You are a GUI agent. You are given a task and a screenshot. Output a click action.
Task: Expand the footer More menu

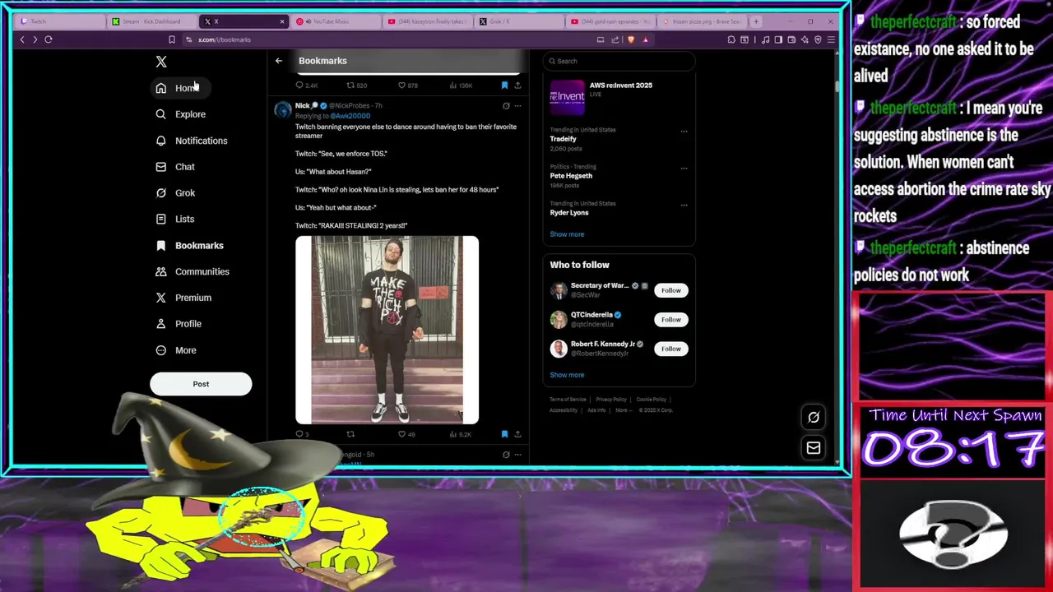tap(623, 410)
